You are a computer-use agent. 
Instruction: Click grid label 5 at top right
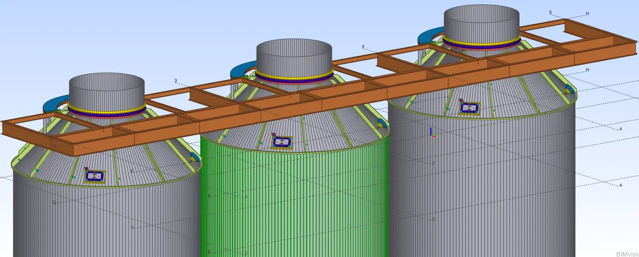tap(550, 12)
